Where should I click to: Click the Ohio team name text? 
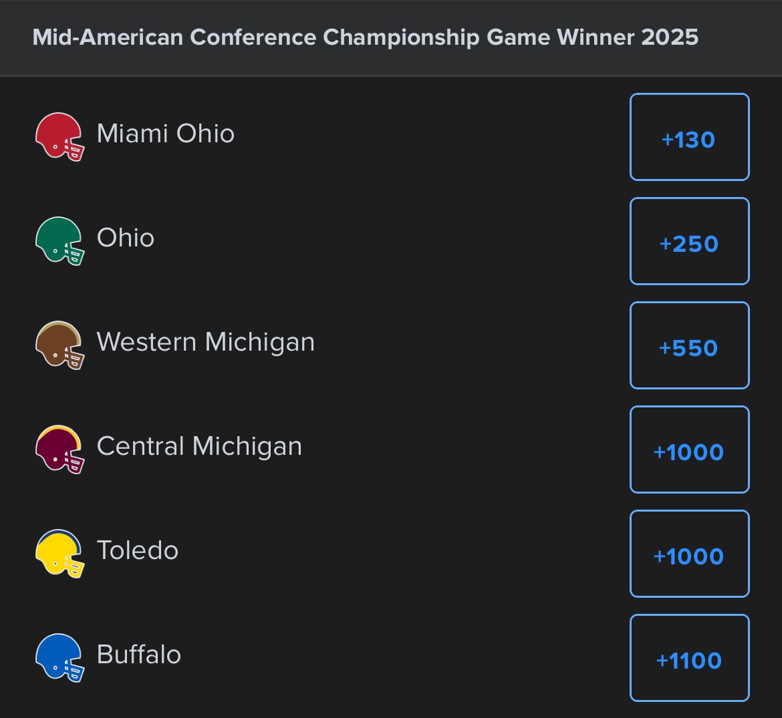click(126, 238)
